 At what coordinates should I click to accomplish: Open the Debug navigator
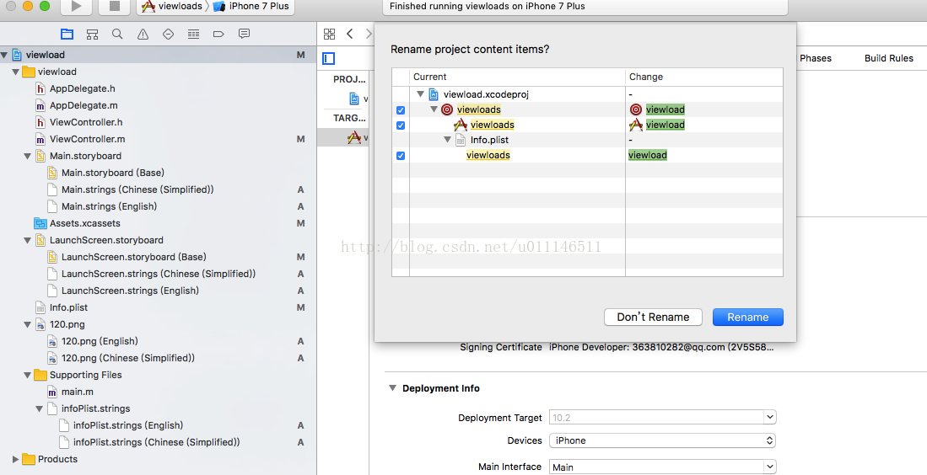(193, 35)
